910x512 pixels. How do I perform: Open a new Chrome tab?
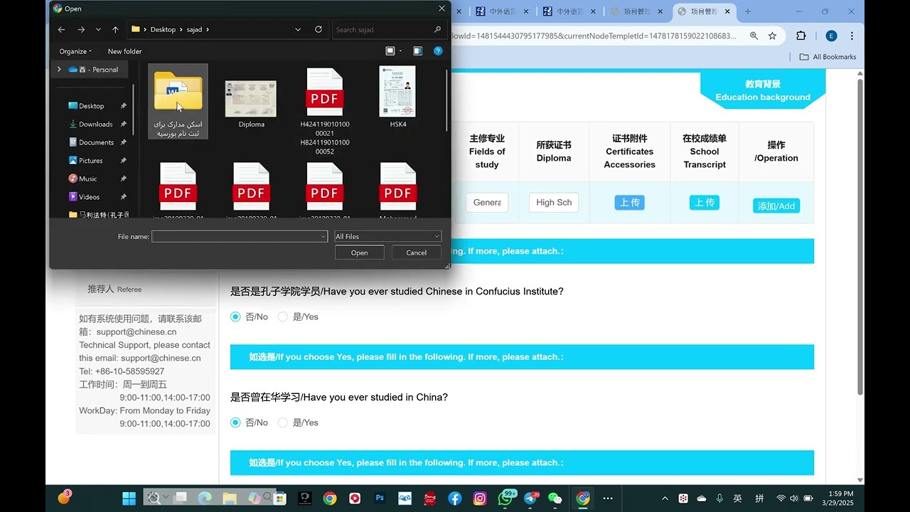(x=748, y=11)
